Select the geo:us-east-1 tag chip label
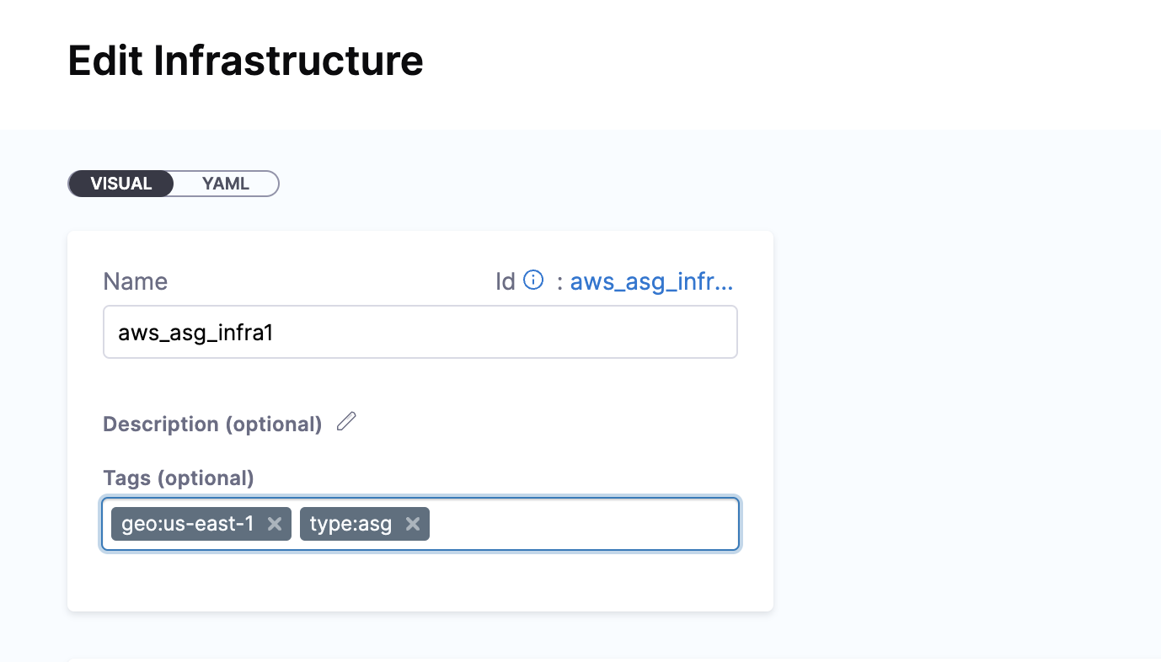The width and height of the screenshot is (1161, 662). (x=187, y=524)
